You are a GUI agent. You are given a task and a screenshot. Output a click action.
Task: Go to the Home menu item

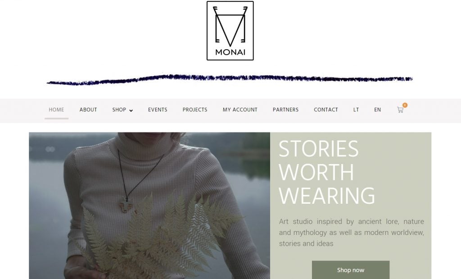coord(56,110)
